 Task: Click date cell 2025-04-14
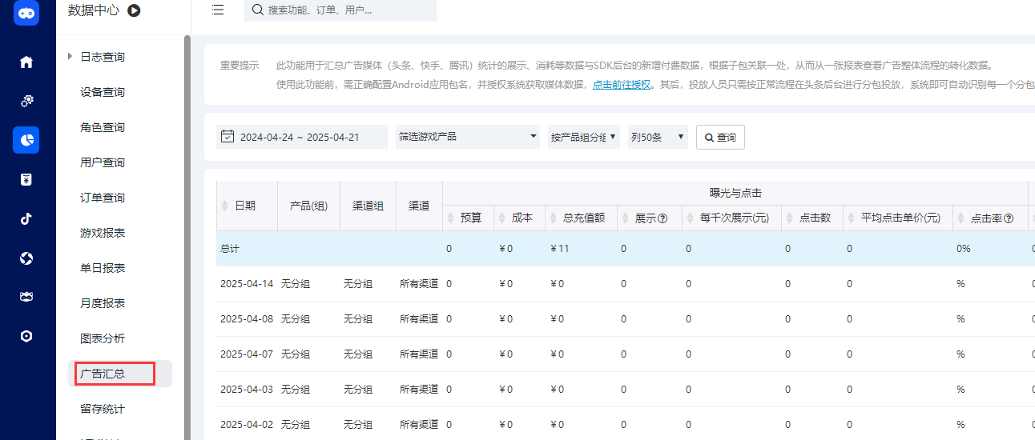click(x=247, y=284)
